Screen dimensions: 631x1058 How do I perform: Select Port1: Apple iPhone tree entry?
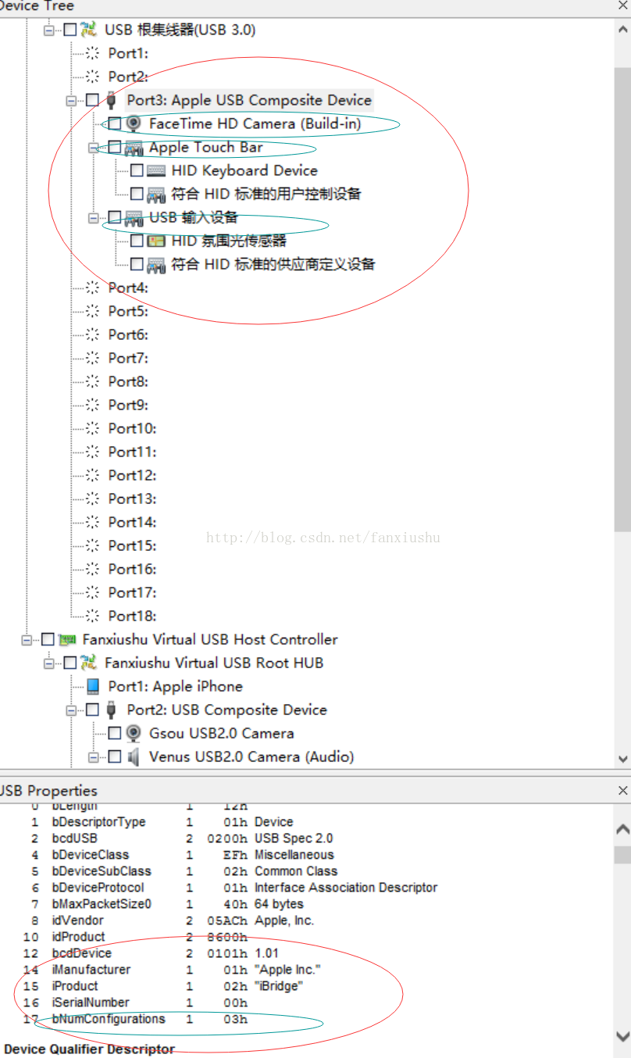click(175, 686)
